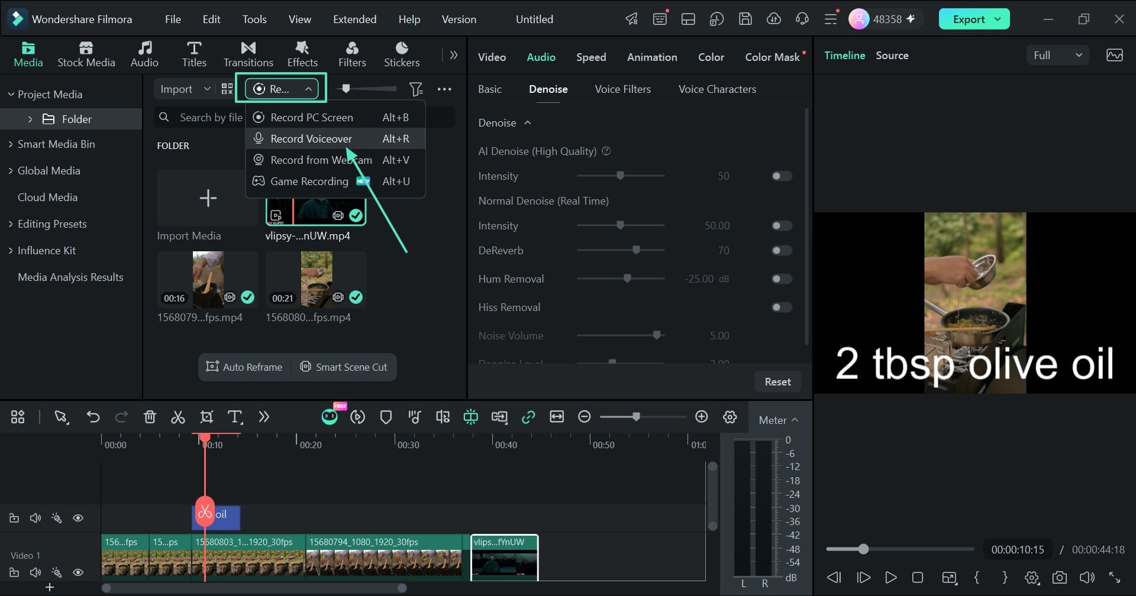Image resolution: width=1136 pixels, height=596 pixels.
Task: Open the Meter dropdown
Action: pos(779,420)
